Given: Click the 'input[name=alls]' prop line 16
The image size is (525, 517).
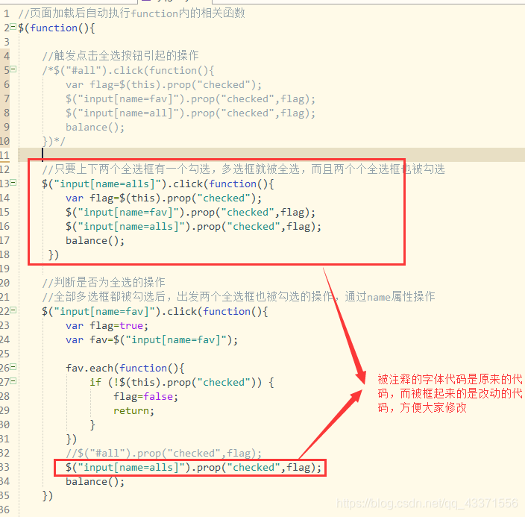Looking at the screenshot, I should coord(194,227).
